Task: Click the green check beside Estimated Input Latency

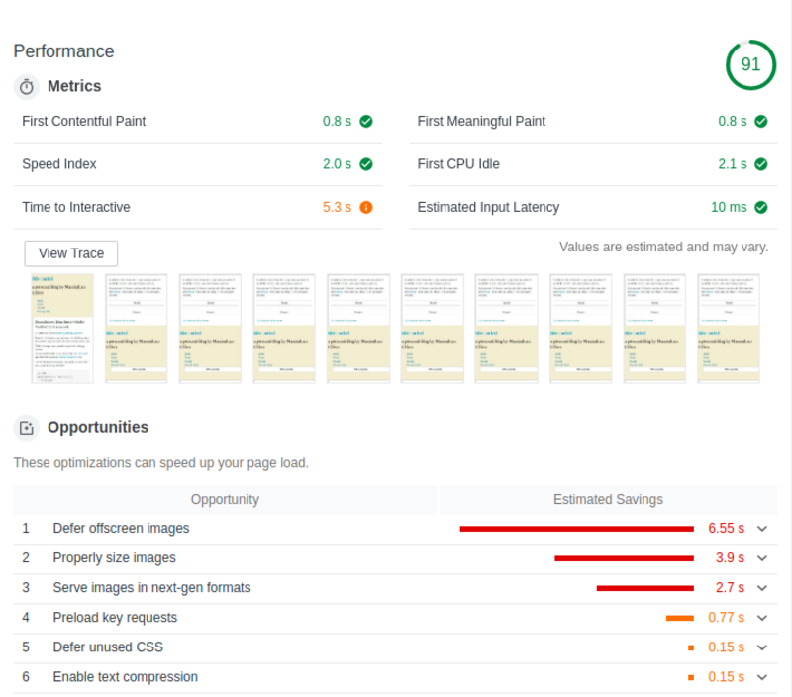Action: coord(761,208)
